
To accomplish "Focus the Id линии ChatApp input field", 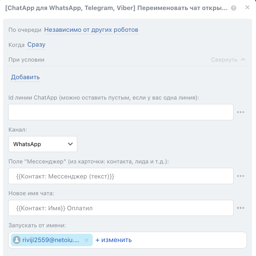I will click(x=121, y=112).
